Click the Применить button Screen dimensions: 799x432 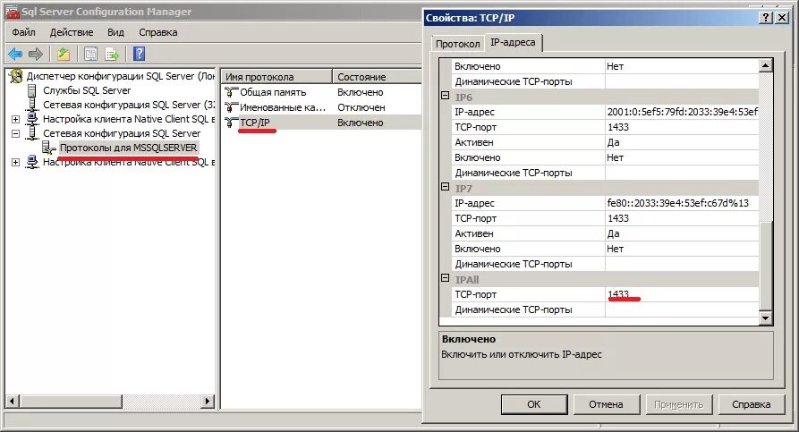(x=678, y=404)
